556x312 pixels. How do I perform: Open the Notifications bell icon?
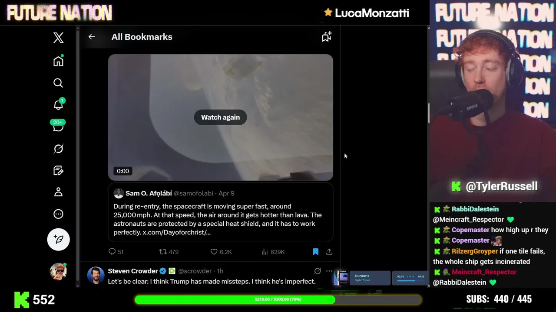59,104
